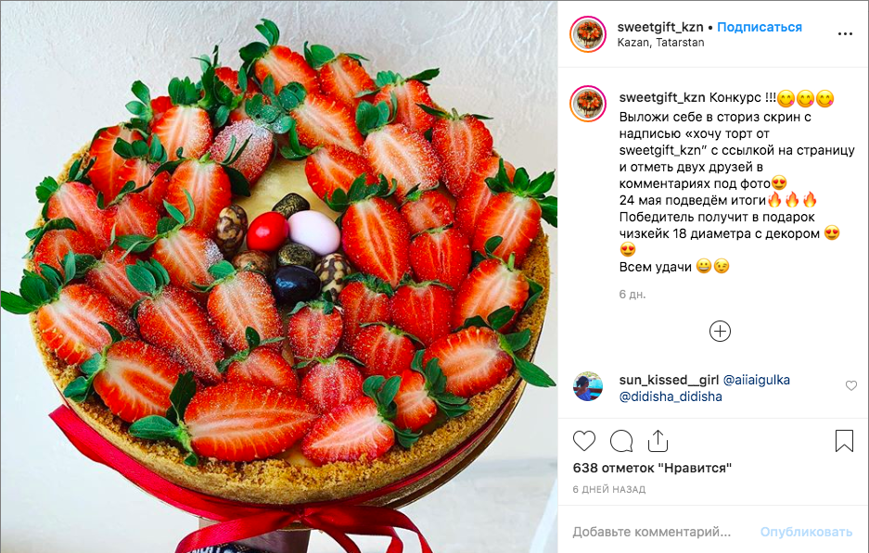
Task: Open comments with the speech bubble icon
Action: coord(621,441)
